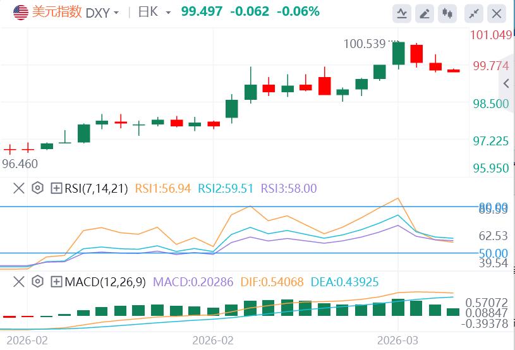
Task: Click the DEA:0.43925 value
Action: (x=344, y=282)
